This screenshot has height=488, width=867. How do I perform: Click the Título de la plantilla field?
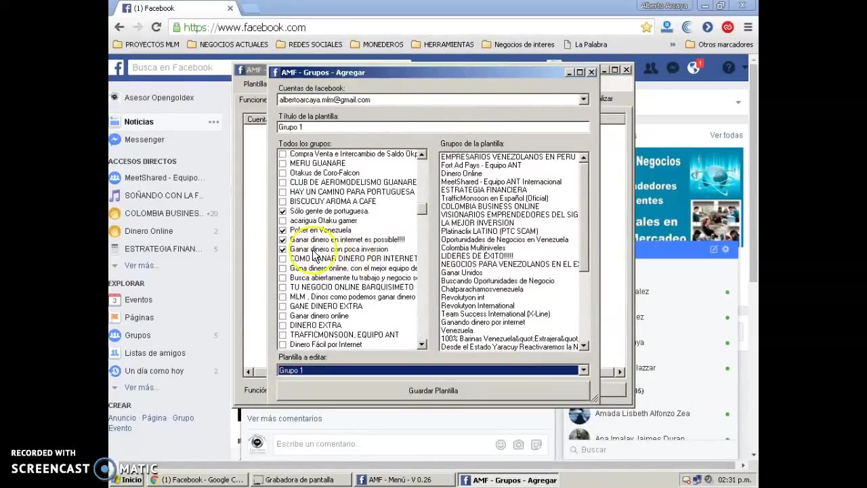tap(433, 127)
